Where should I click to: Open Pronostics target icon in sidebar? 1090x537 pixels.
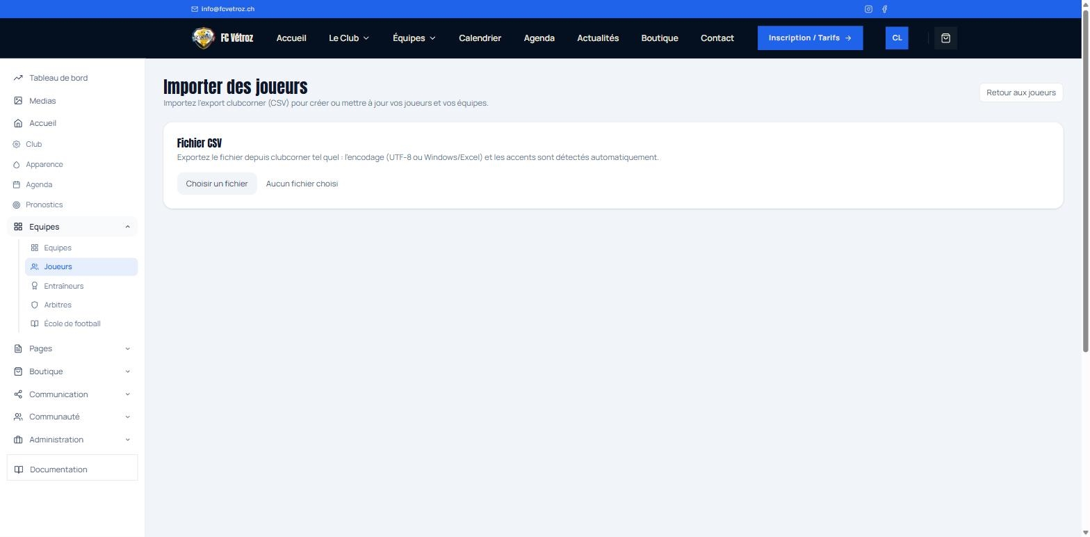click(17, 205)
